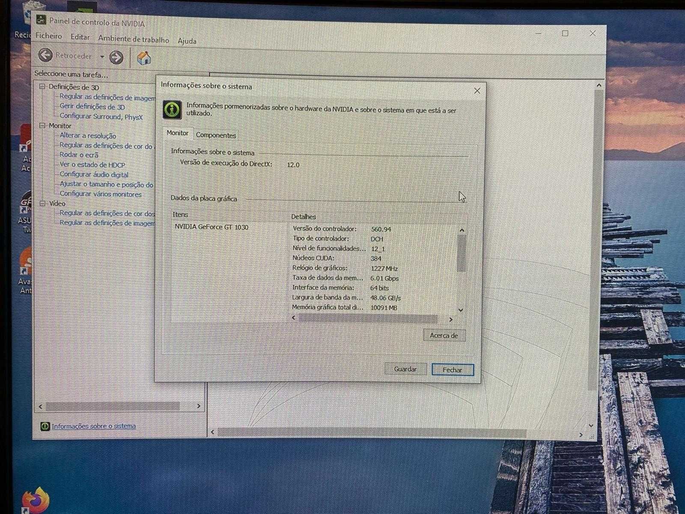
Task: Select Gerir definições de 3D
Action: click(x=92, y=107)
